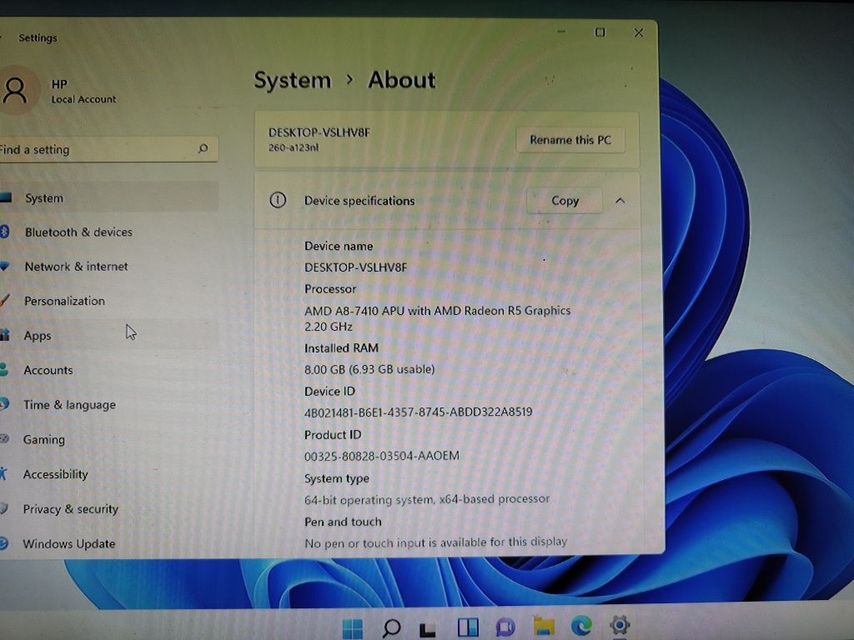Image resolution: width=854 pixels, height=640 pixels.
Task: Click the 8.00 GB (6.93 GB usable) value
Action: coord(369,369)
